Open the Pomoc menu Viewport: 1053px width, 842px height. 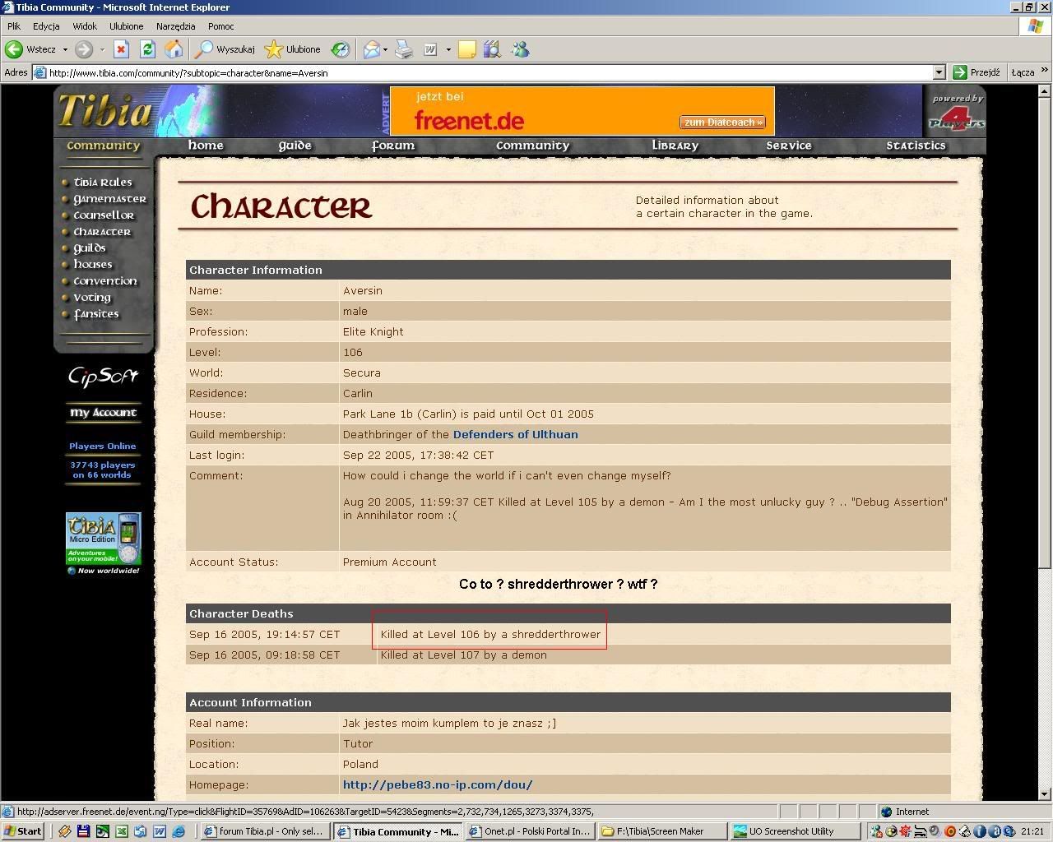221,26
